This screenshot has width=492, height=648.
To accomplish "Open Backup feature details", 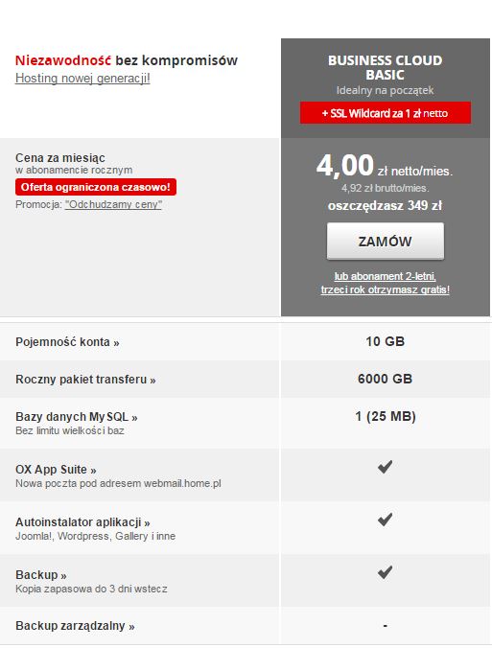I will point(41,575).
